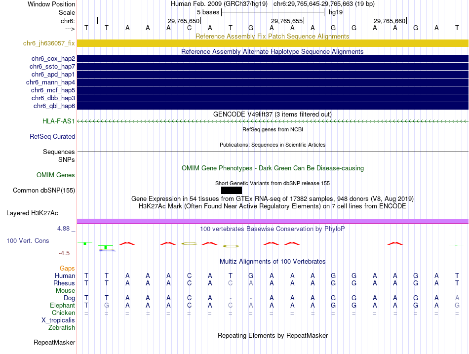
Task: Click the RepeatMasker track label
Action: coord(54,342)
